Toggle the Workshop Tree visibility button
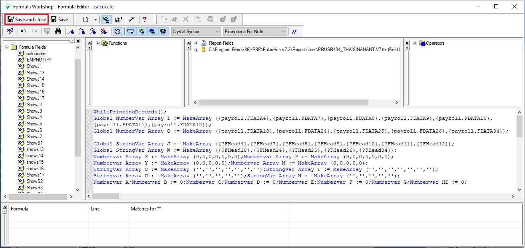 106,19
